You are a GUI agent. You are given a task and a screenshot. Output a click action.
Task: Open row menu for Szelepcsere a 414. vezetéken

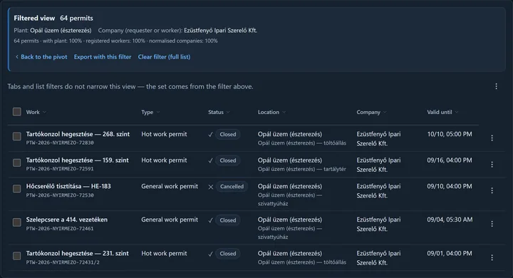pyautogui.click(x=492, y=224)
